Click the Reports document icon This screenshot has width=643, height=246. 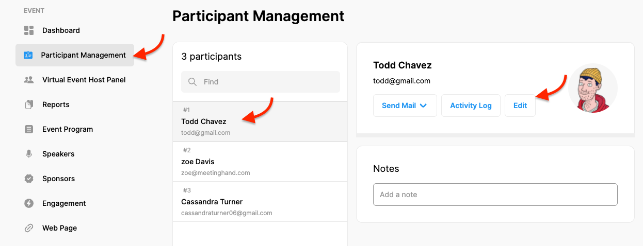coord(29,104)
